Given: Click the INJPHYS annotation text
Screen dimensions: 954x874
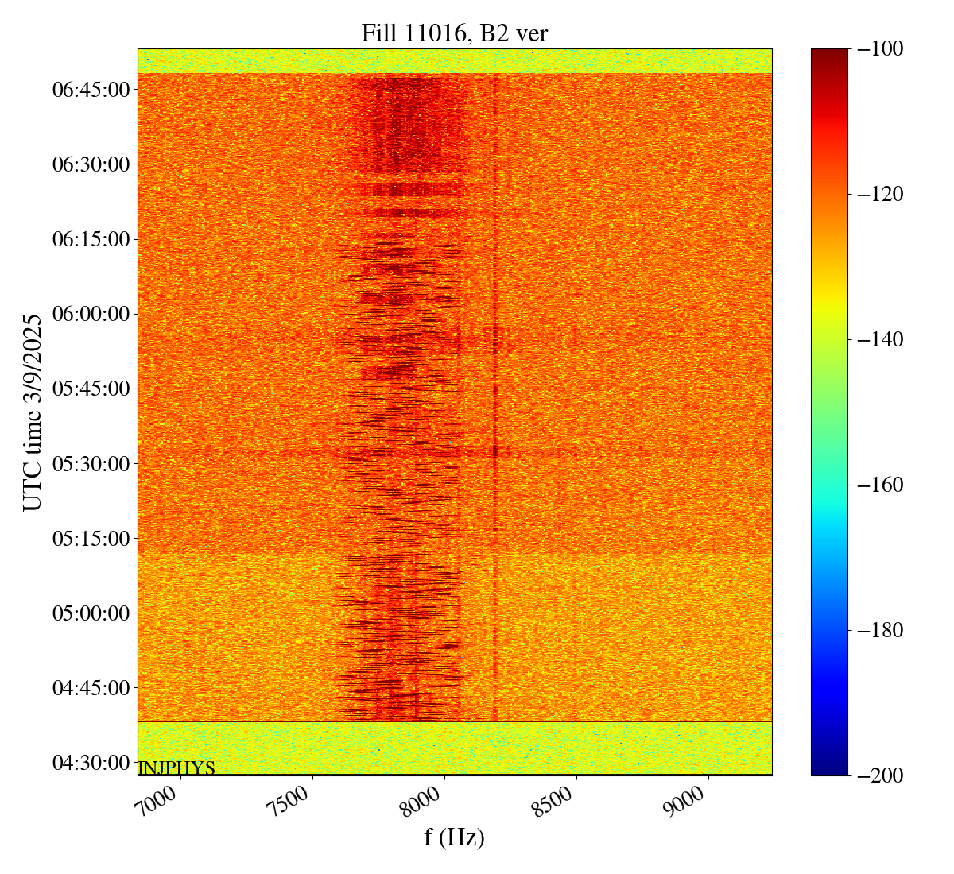Looking at the screenshot, I should click(x=176, y=768).
